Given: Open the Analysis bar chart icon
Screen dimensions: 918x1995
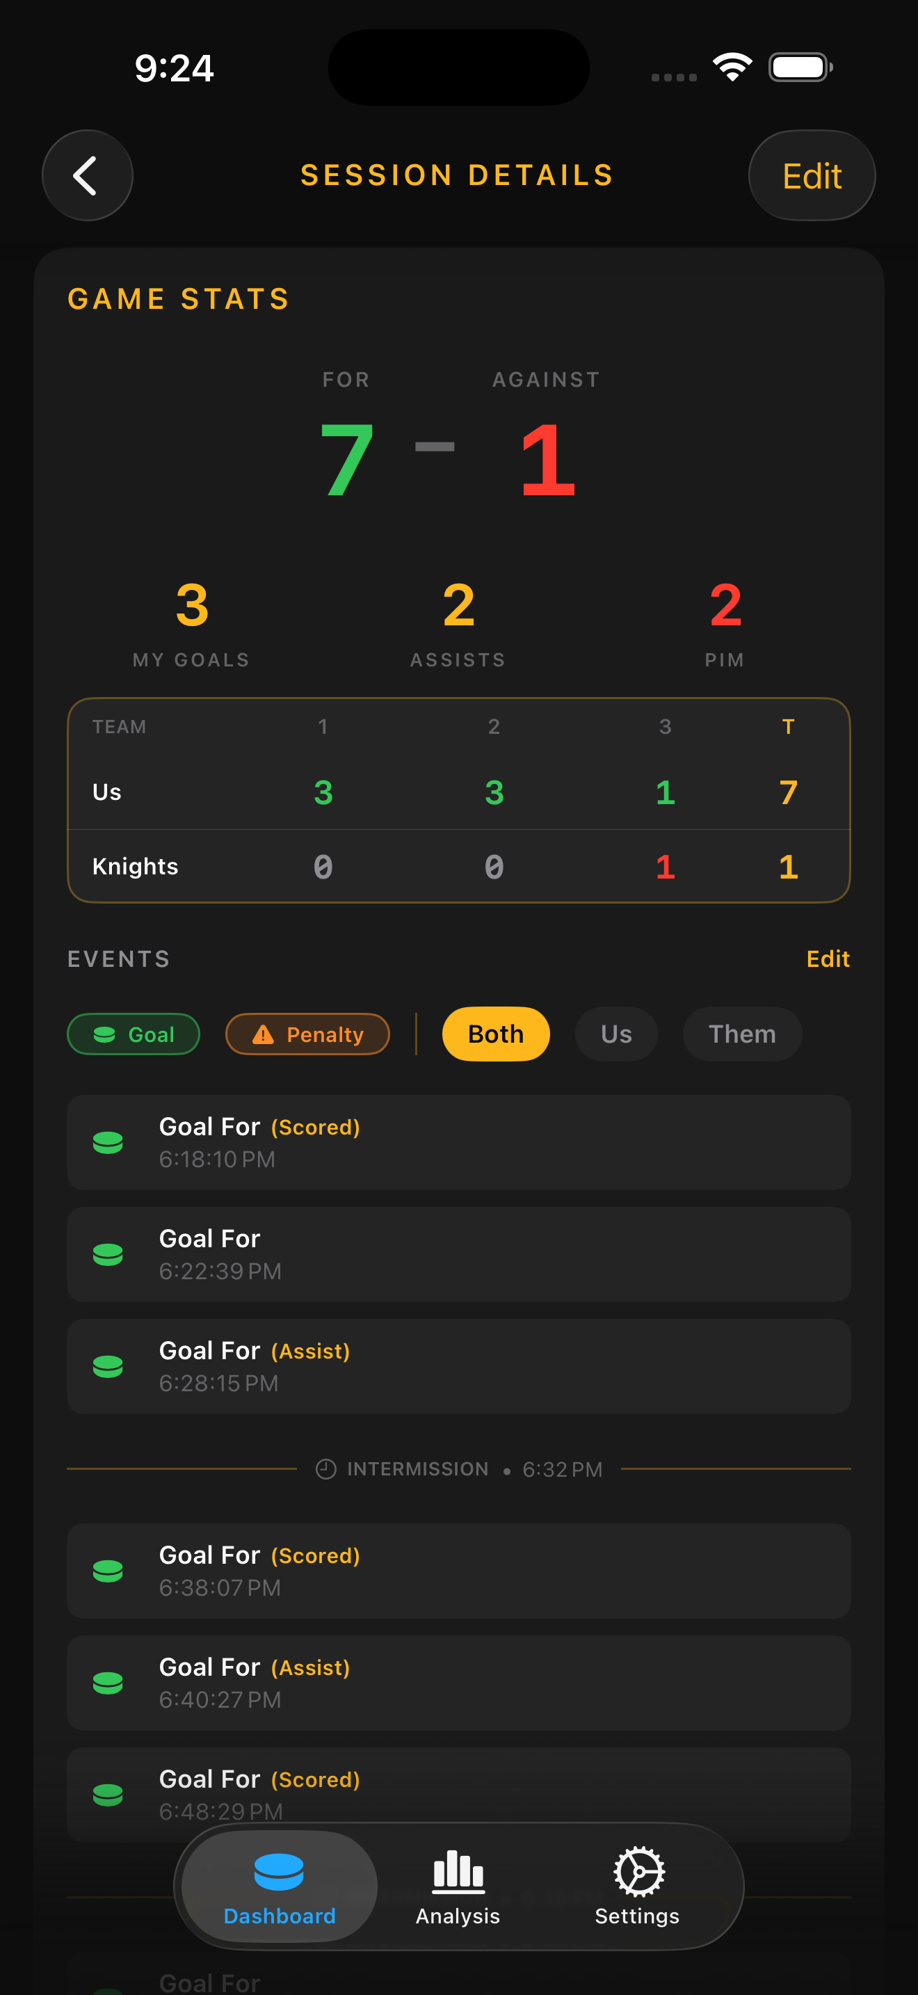Looking at the screenshot, I should [x=458, y=1872].
